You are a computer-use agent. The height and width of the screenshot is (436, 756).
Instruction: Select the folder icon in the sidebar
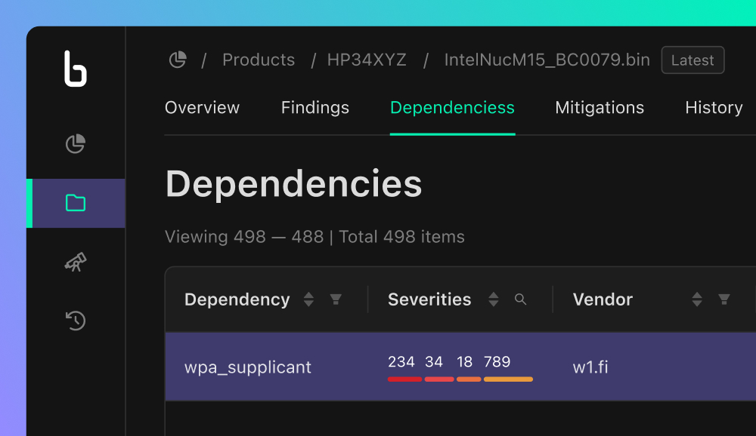[76, 203]
